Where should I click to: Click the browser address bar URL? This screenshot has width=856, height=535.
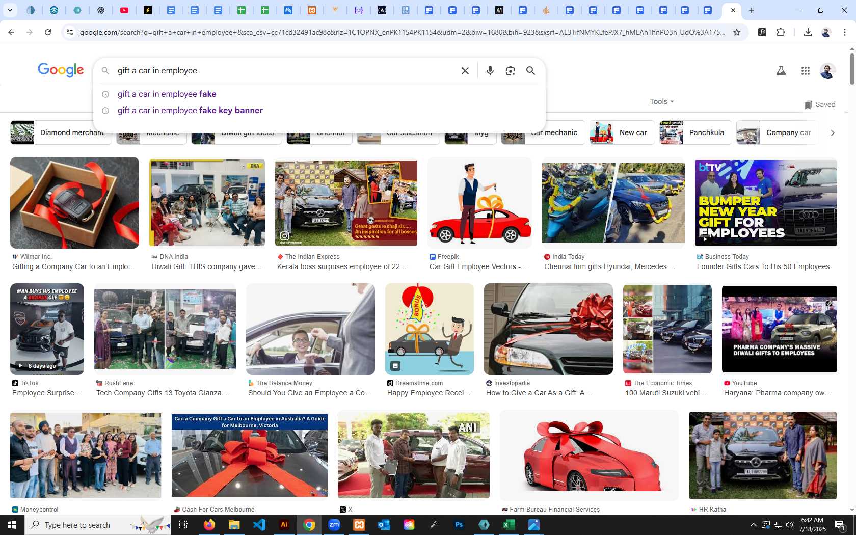(x=403, y=32)
